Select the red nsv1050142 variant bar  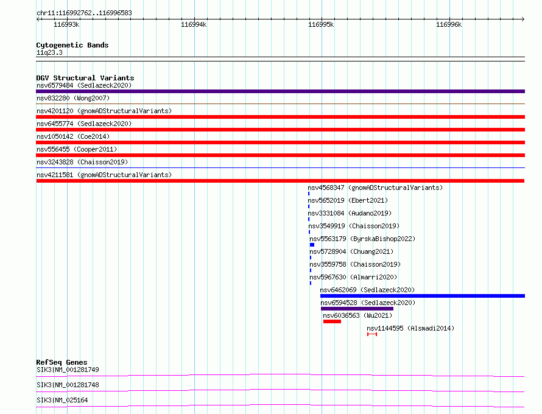[280, 142]
